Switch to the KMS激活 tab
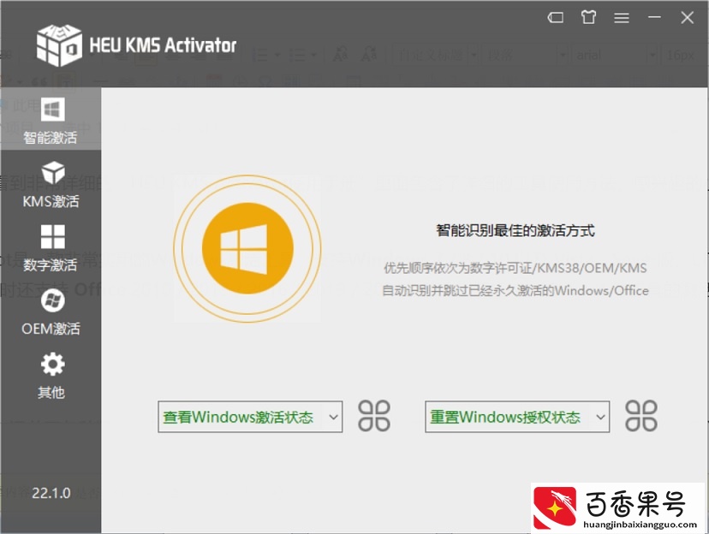Screen dimensions: 709x534 [x=51, y=184]
